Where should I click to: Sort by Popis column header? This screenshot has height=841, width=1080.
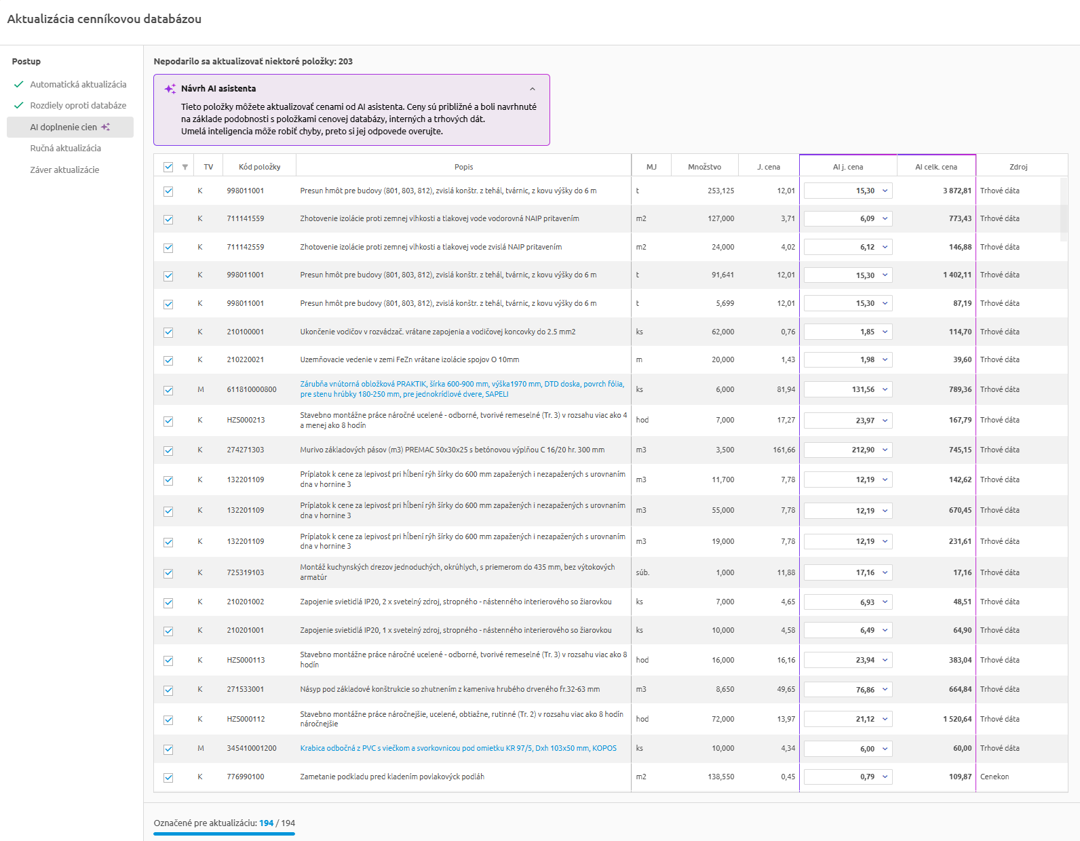pos(464,167)
